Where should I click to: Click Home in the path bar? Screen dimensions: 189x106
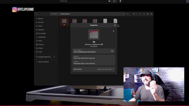pyautogui.click(x=54, y=14)
